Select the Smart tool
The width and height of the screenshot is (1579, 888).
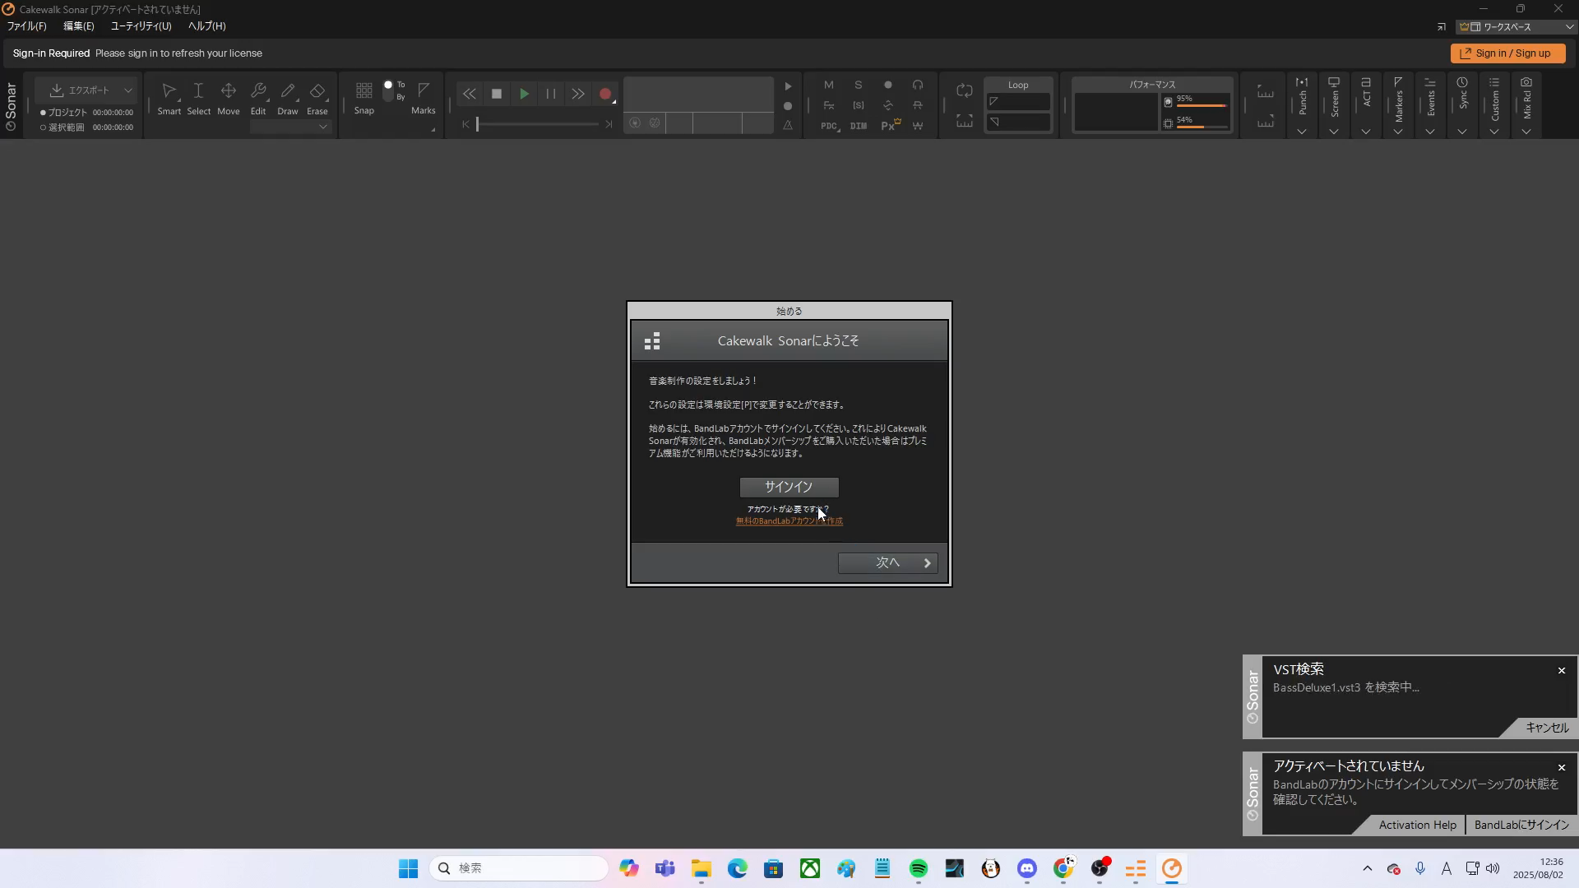[x=169, y=98]
